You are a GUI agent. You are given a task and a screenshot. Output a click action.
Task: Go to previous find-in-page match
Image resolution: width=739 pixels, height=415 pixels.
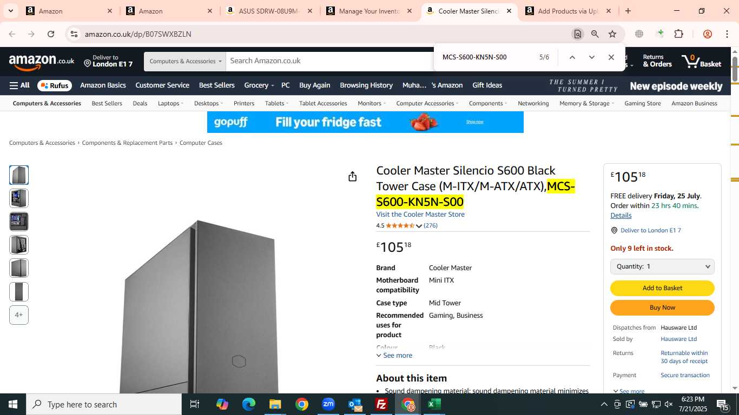pyautogui.click(x=572, y=57)
